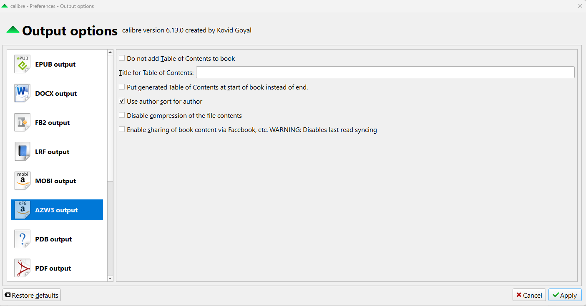
Task: Click the MOBI output Amazon icon
Action: click(x=22, y=181)
